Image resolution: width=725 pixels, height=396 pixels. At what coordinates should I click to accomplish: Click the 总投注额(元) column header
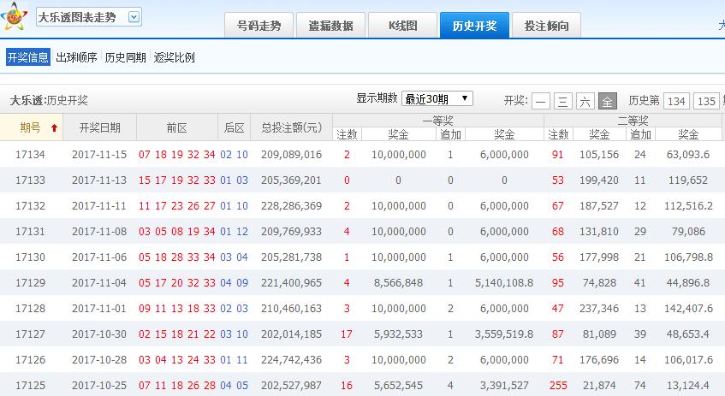[x=291, y=127]
